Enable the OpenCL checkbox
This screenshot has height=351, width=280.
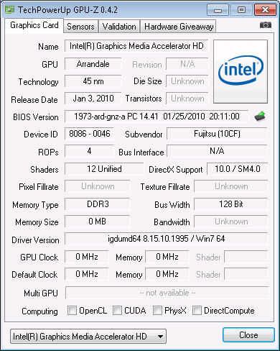coord(72,310)
